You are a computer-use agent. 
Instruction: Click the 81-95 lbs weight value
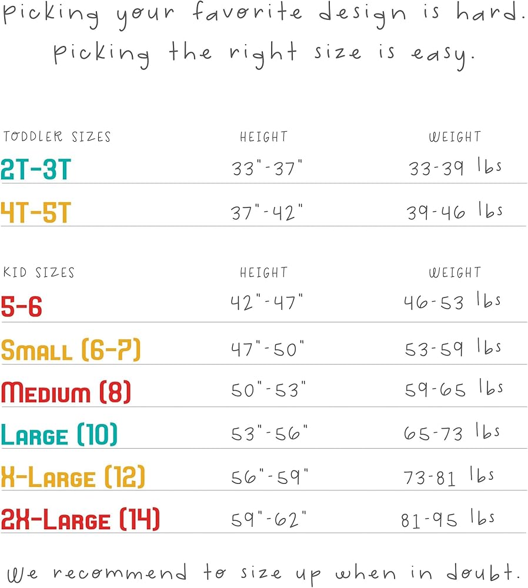[448, 519]
